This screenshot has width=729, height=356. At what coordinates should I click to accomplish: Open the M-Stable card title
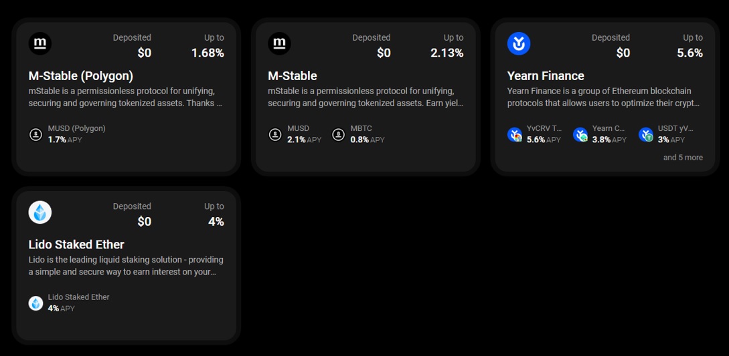pos(293,75)
